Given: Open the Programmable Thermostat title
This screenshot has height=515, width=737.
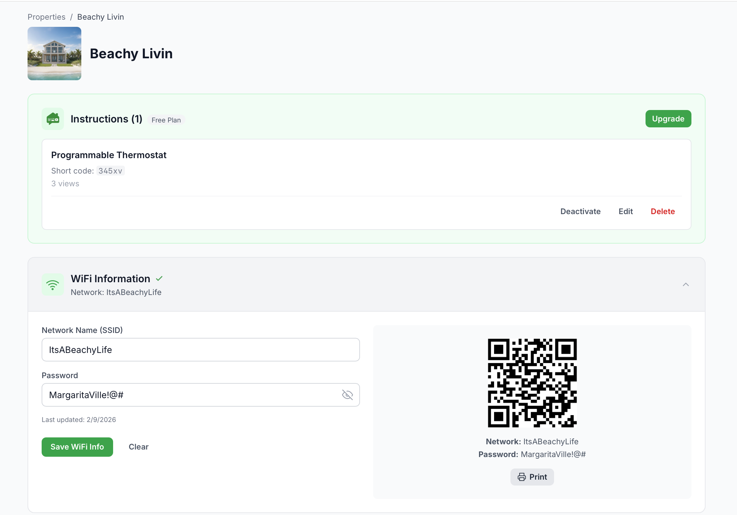Looking at the screenshot, I should [x=109, y=155].
